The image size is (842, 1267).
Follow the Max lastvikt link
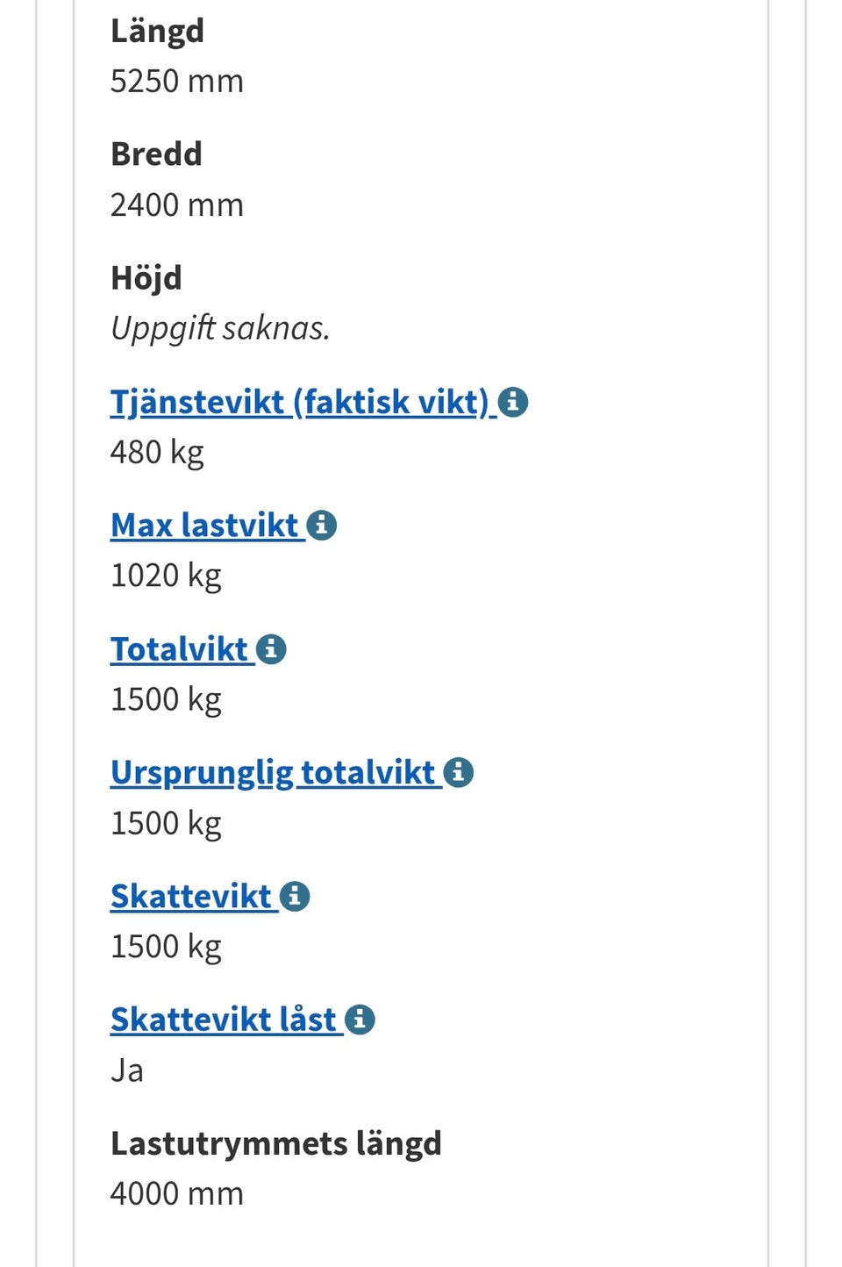pos(204,526)
